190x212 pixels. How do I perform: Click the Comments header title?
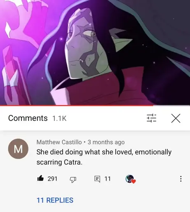pyautogui.click(x=28, y=118)
